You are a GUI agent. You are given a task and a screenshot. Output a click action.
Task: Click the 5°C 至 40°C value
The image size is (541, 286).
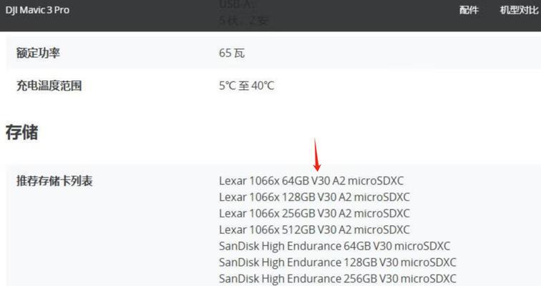pyautogui.click(x=247, y=86)
